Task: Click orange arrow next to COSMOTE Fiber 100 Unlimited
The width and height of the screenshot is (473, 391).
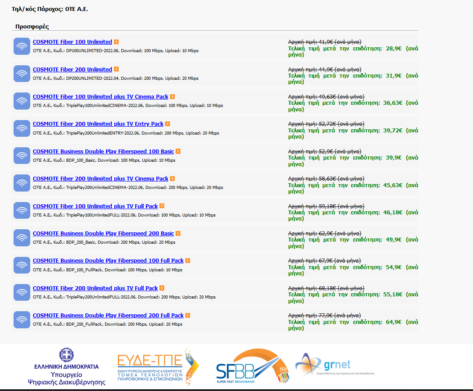Action: click(116, 42)
